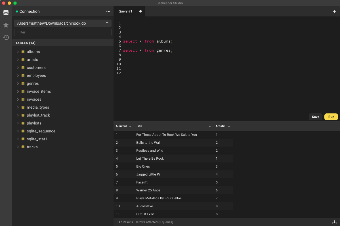This screenshot has height=226, width=340.
Task: Expand the invoice_items table chevron
Action: (x=18, y=91)
